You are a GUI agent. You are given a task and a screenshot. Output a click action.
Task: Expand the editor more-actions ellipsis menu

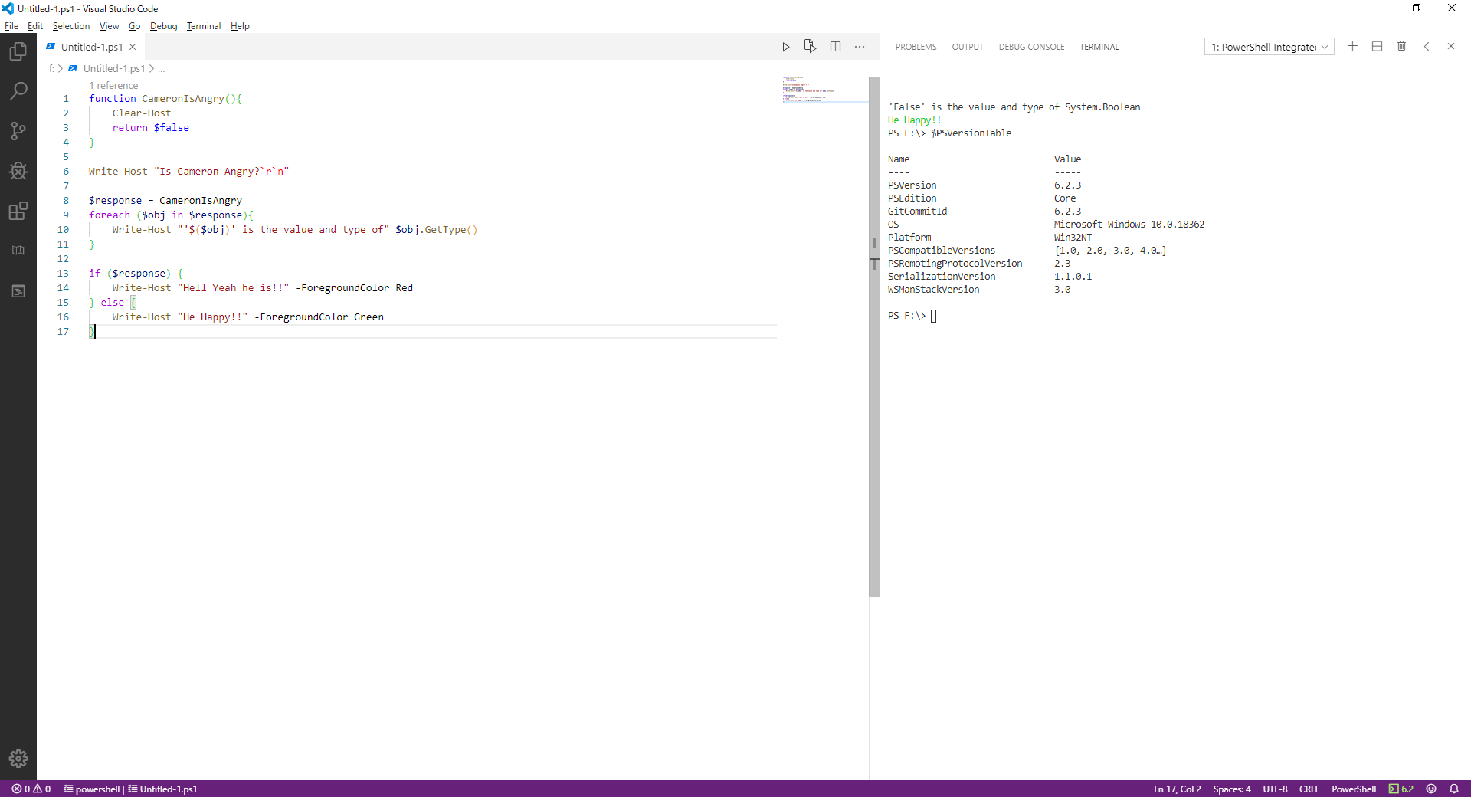pos(860,46)
